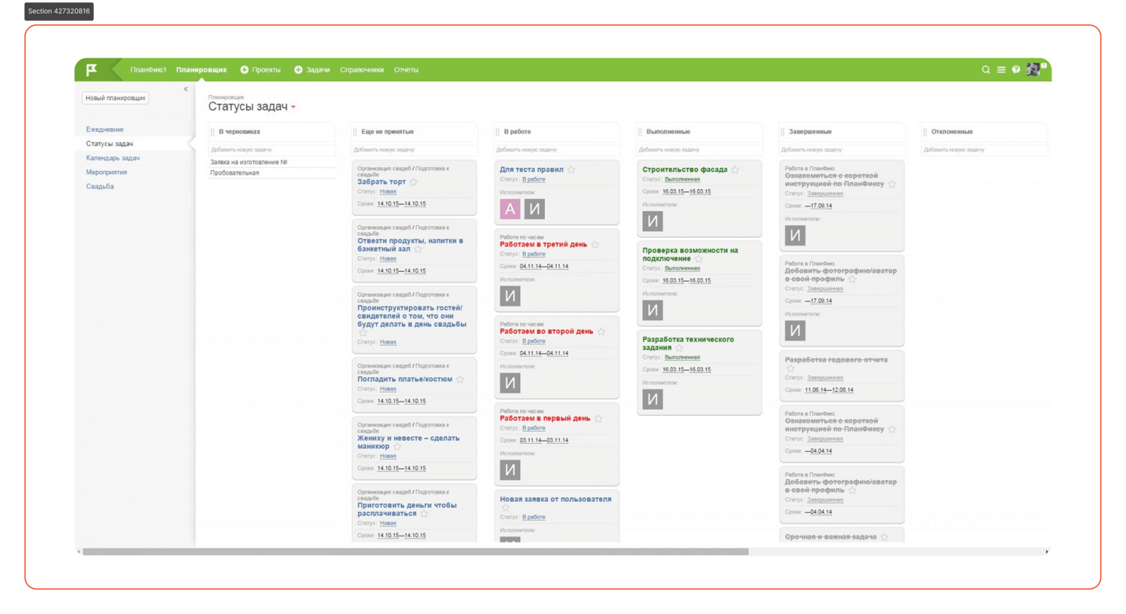Grab drag handle of В черновиках column
This screenshot has height=614, width=1126.
click(212, 132)
